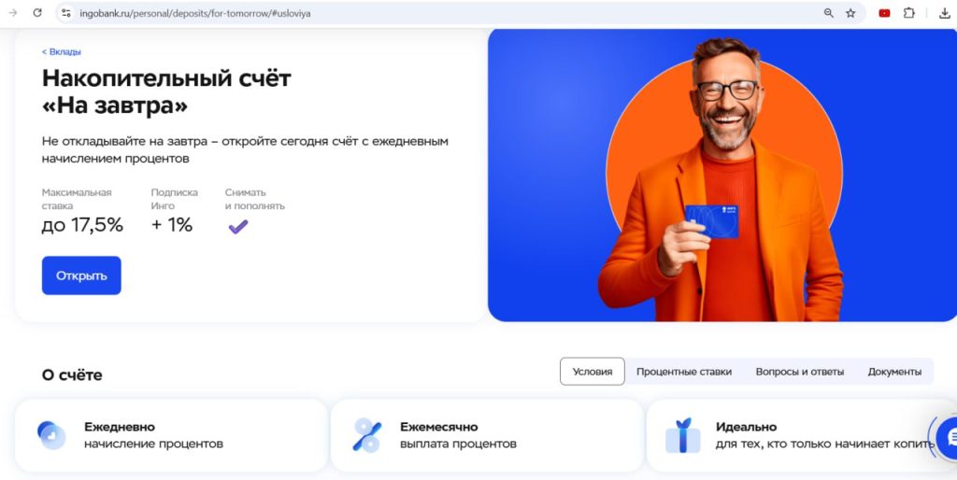The width and height of the screenshot is (957, 480).
Task: Click the purple checkmark under Снимать и пополнять
Action: point(238,226)
